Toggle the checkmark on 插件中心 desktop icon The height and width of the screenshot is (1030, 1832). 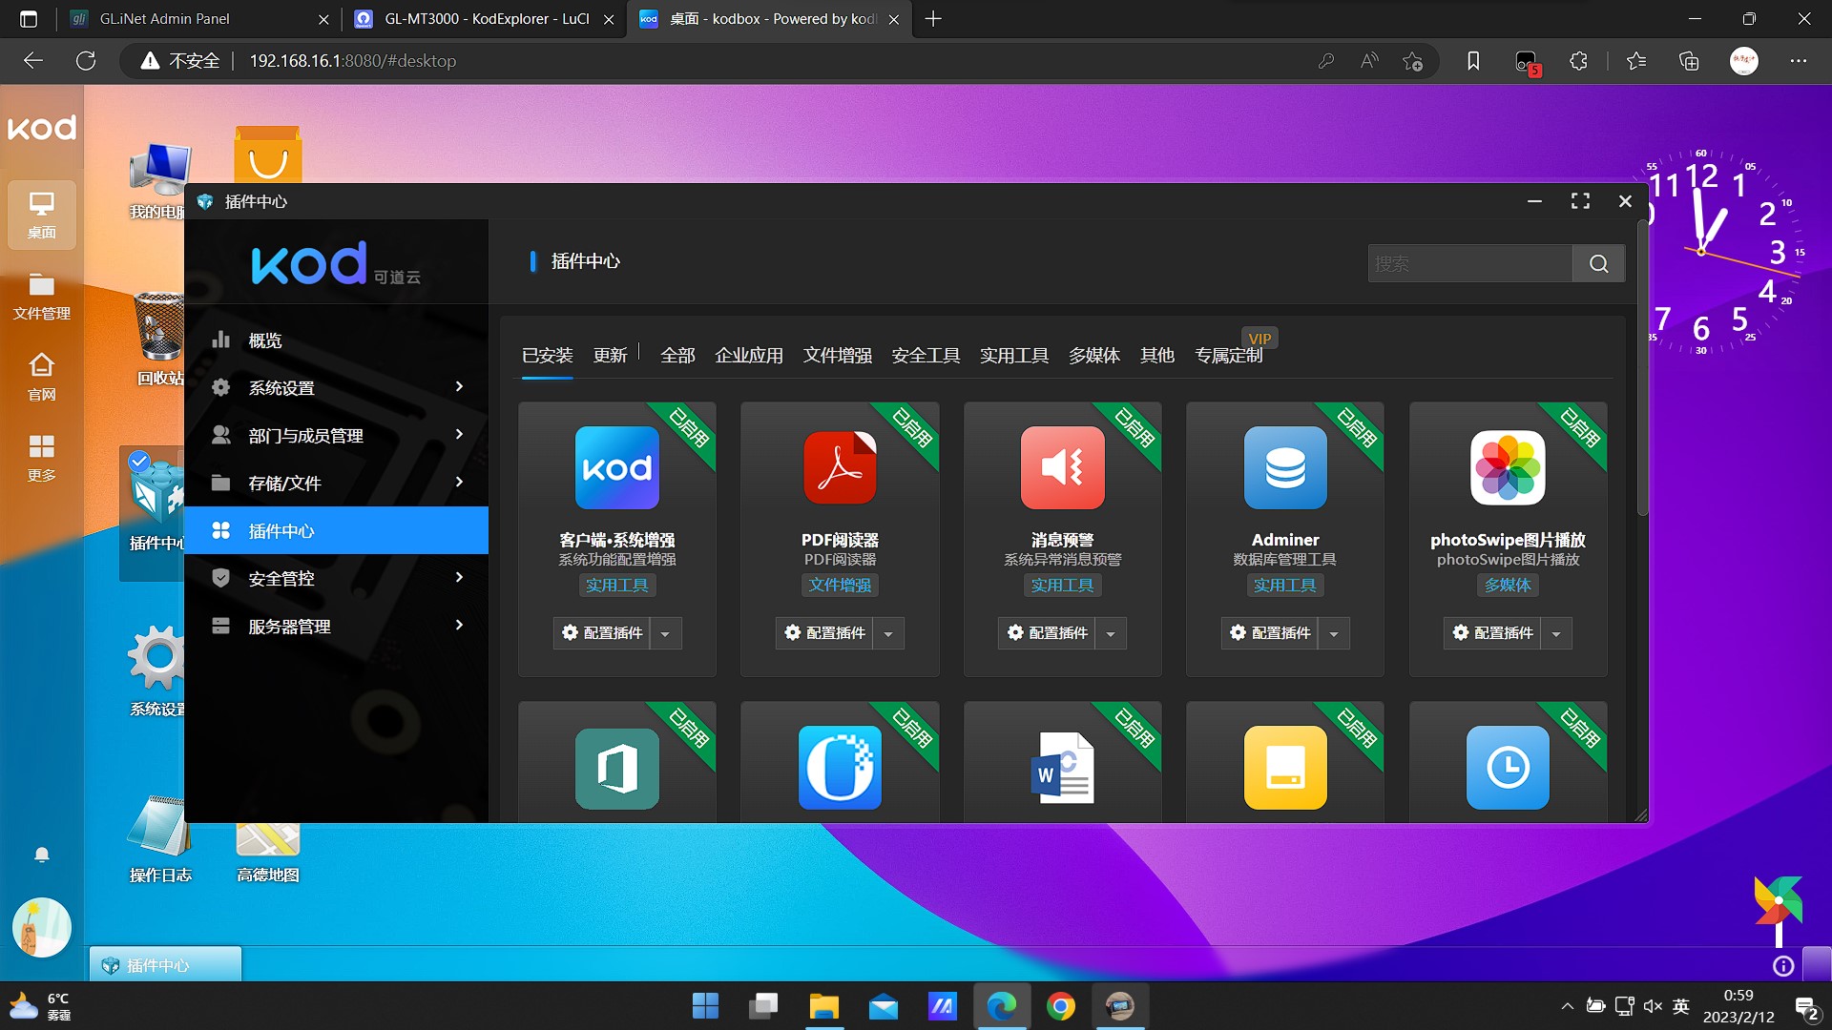coord(139,462)
